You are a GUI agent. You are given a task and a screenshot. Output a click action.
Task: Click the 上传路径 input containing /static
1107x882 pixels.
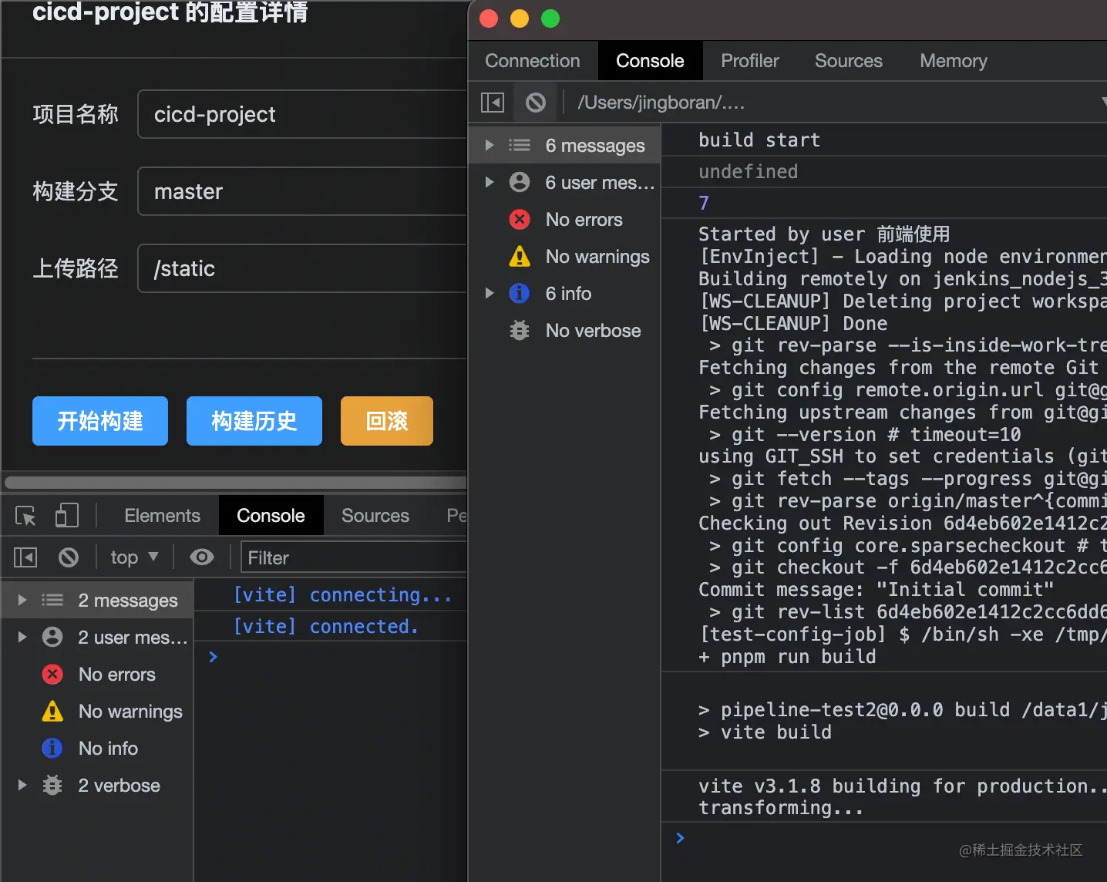302,268
